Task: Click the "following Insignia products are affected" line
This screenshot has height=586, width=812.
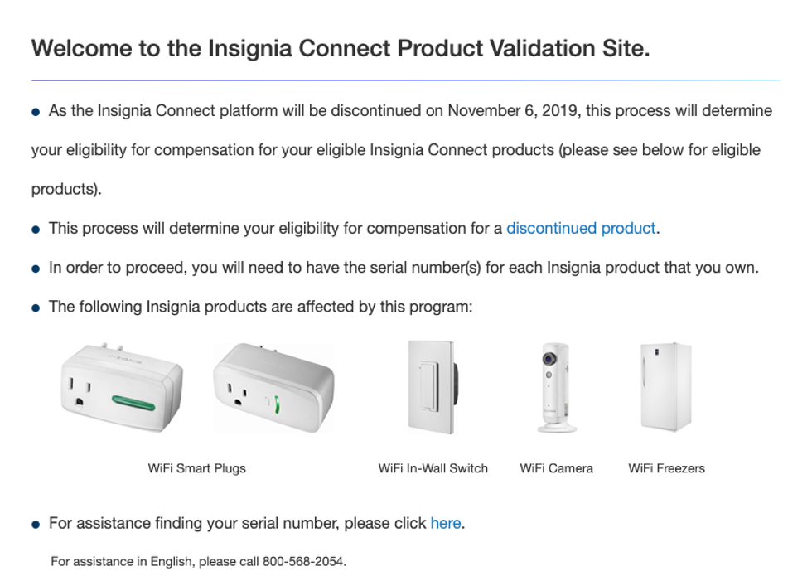Action: (x=260, y=307)
